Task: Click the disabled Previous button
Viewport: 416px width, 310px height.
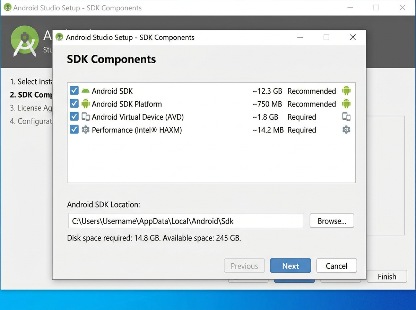Action: tap(244, 266)
